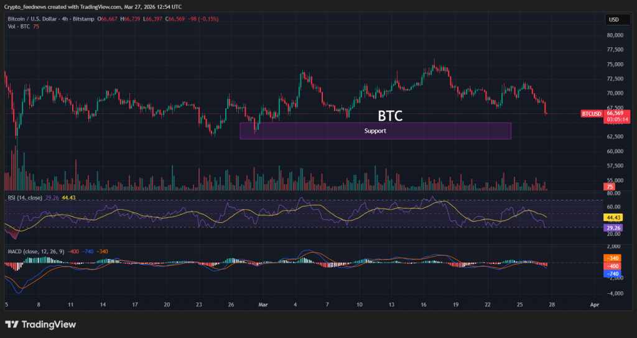Viewport: 637px width, 338px height.
Task: Click the orange -340 MACD axis label
Action: (x=614, y=258)
